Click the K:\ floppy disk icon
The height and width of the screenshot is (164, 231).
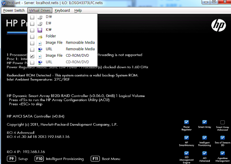pyautogui.click(x=40, y=30)
